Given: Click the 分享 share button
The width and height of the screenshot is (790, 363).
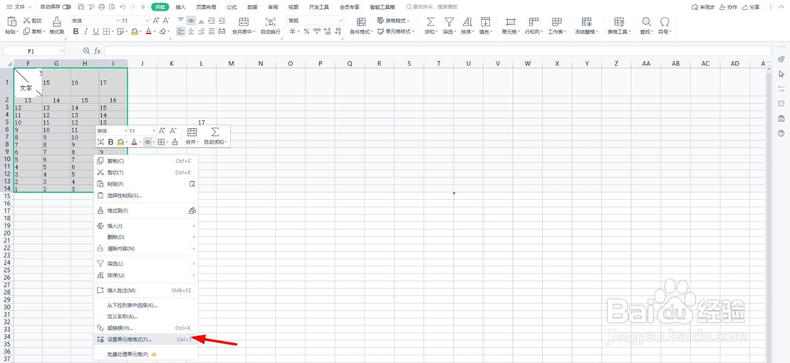Looking at the screenshot, I should pyautogui.click(x=750, y=7).
